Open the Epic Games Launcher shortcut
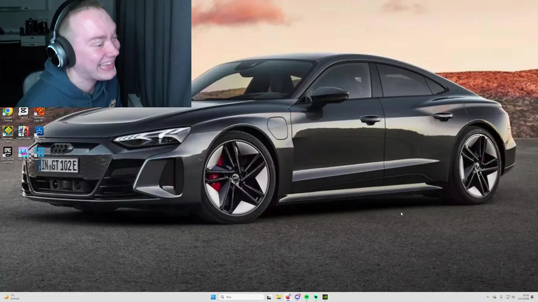This screenshot has height=302, width=538. coord(8,155)
